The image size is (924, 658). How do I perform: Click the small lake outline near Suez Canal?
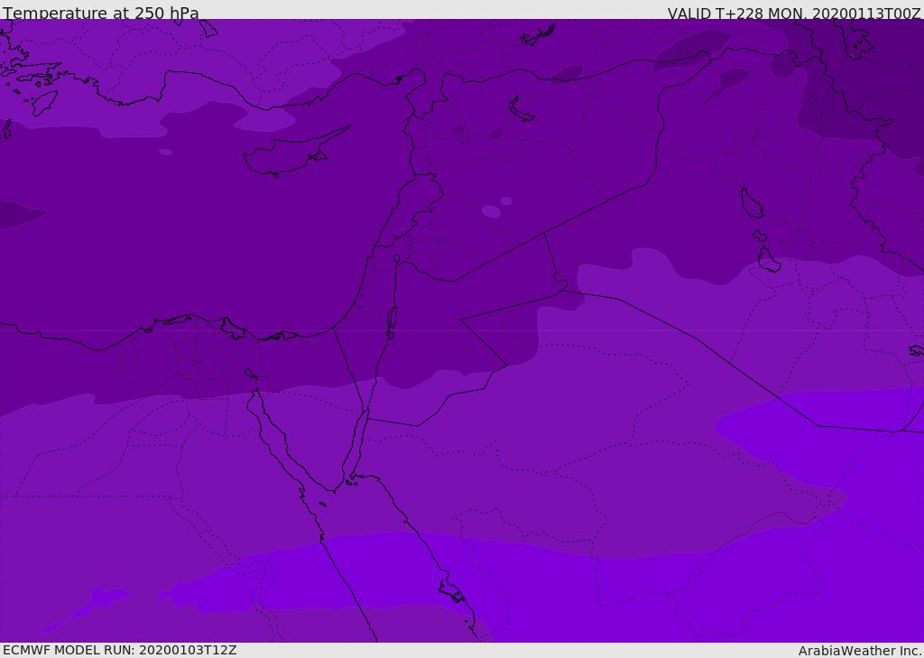(251, 374)
